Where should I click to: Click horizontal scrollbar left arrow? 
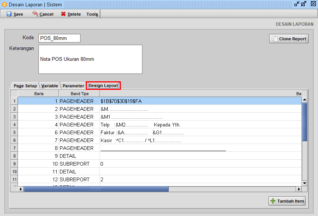(21, 189)
